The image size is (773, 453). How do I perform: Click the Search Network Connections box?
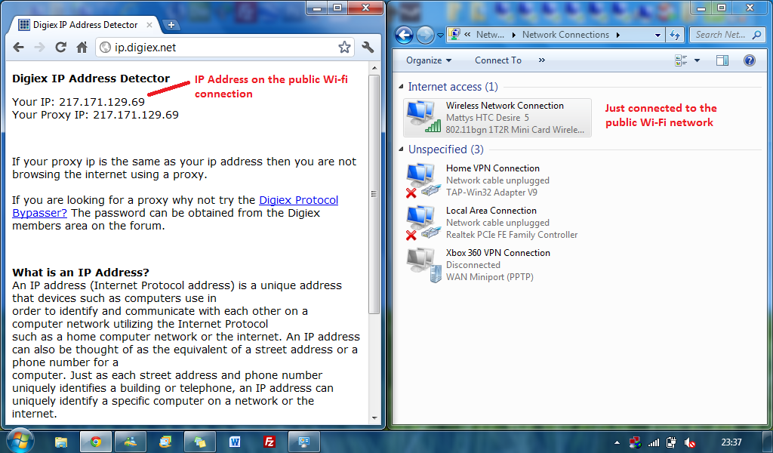726,35
